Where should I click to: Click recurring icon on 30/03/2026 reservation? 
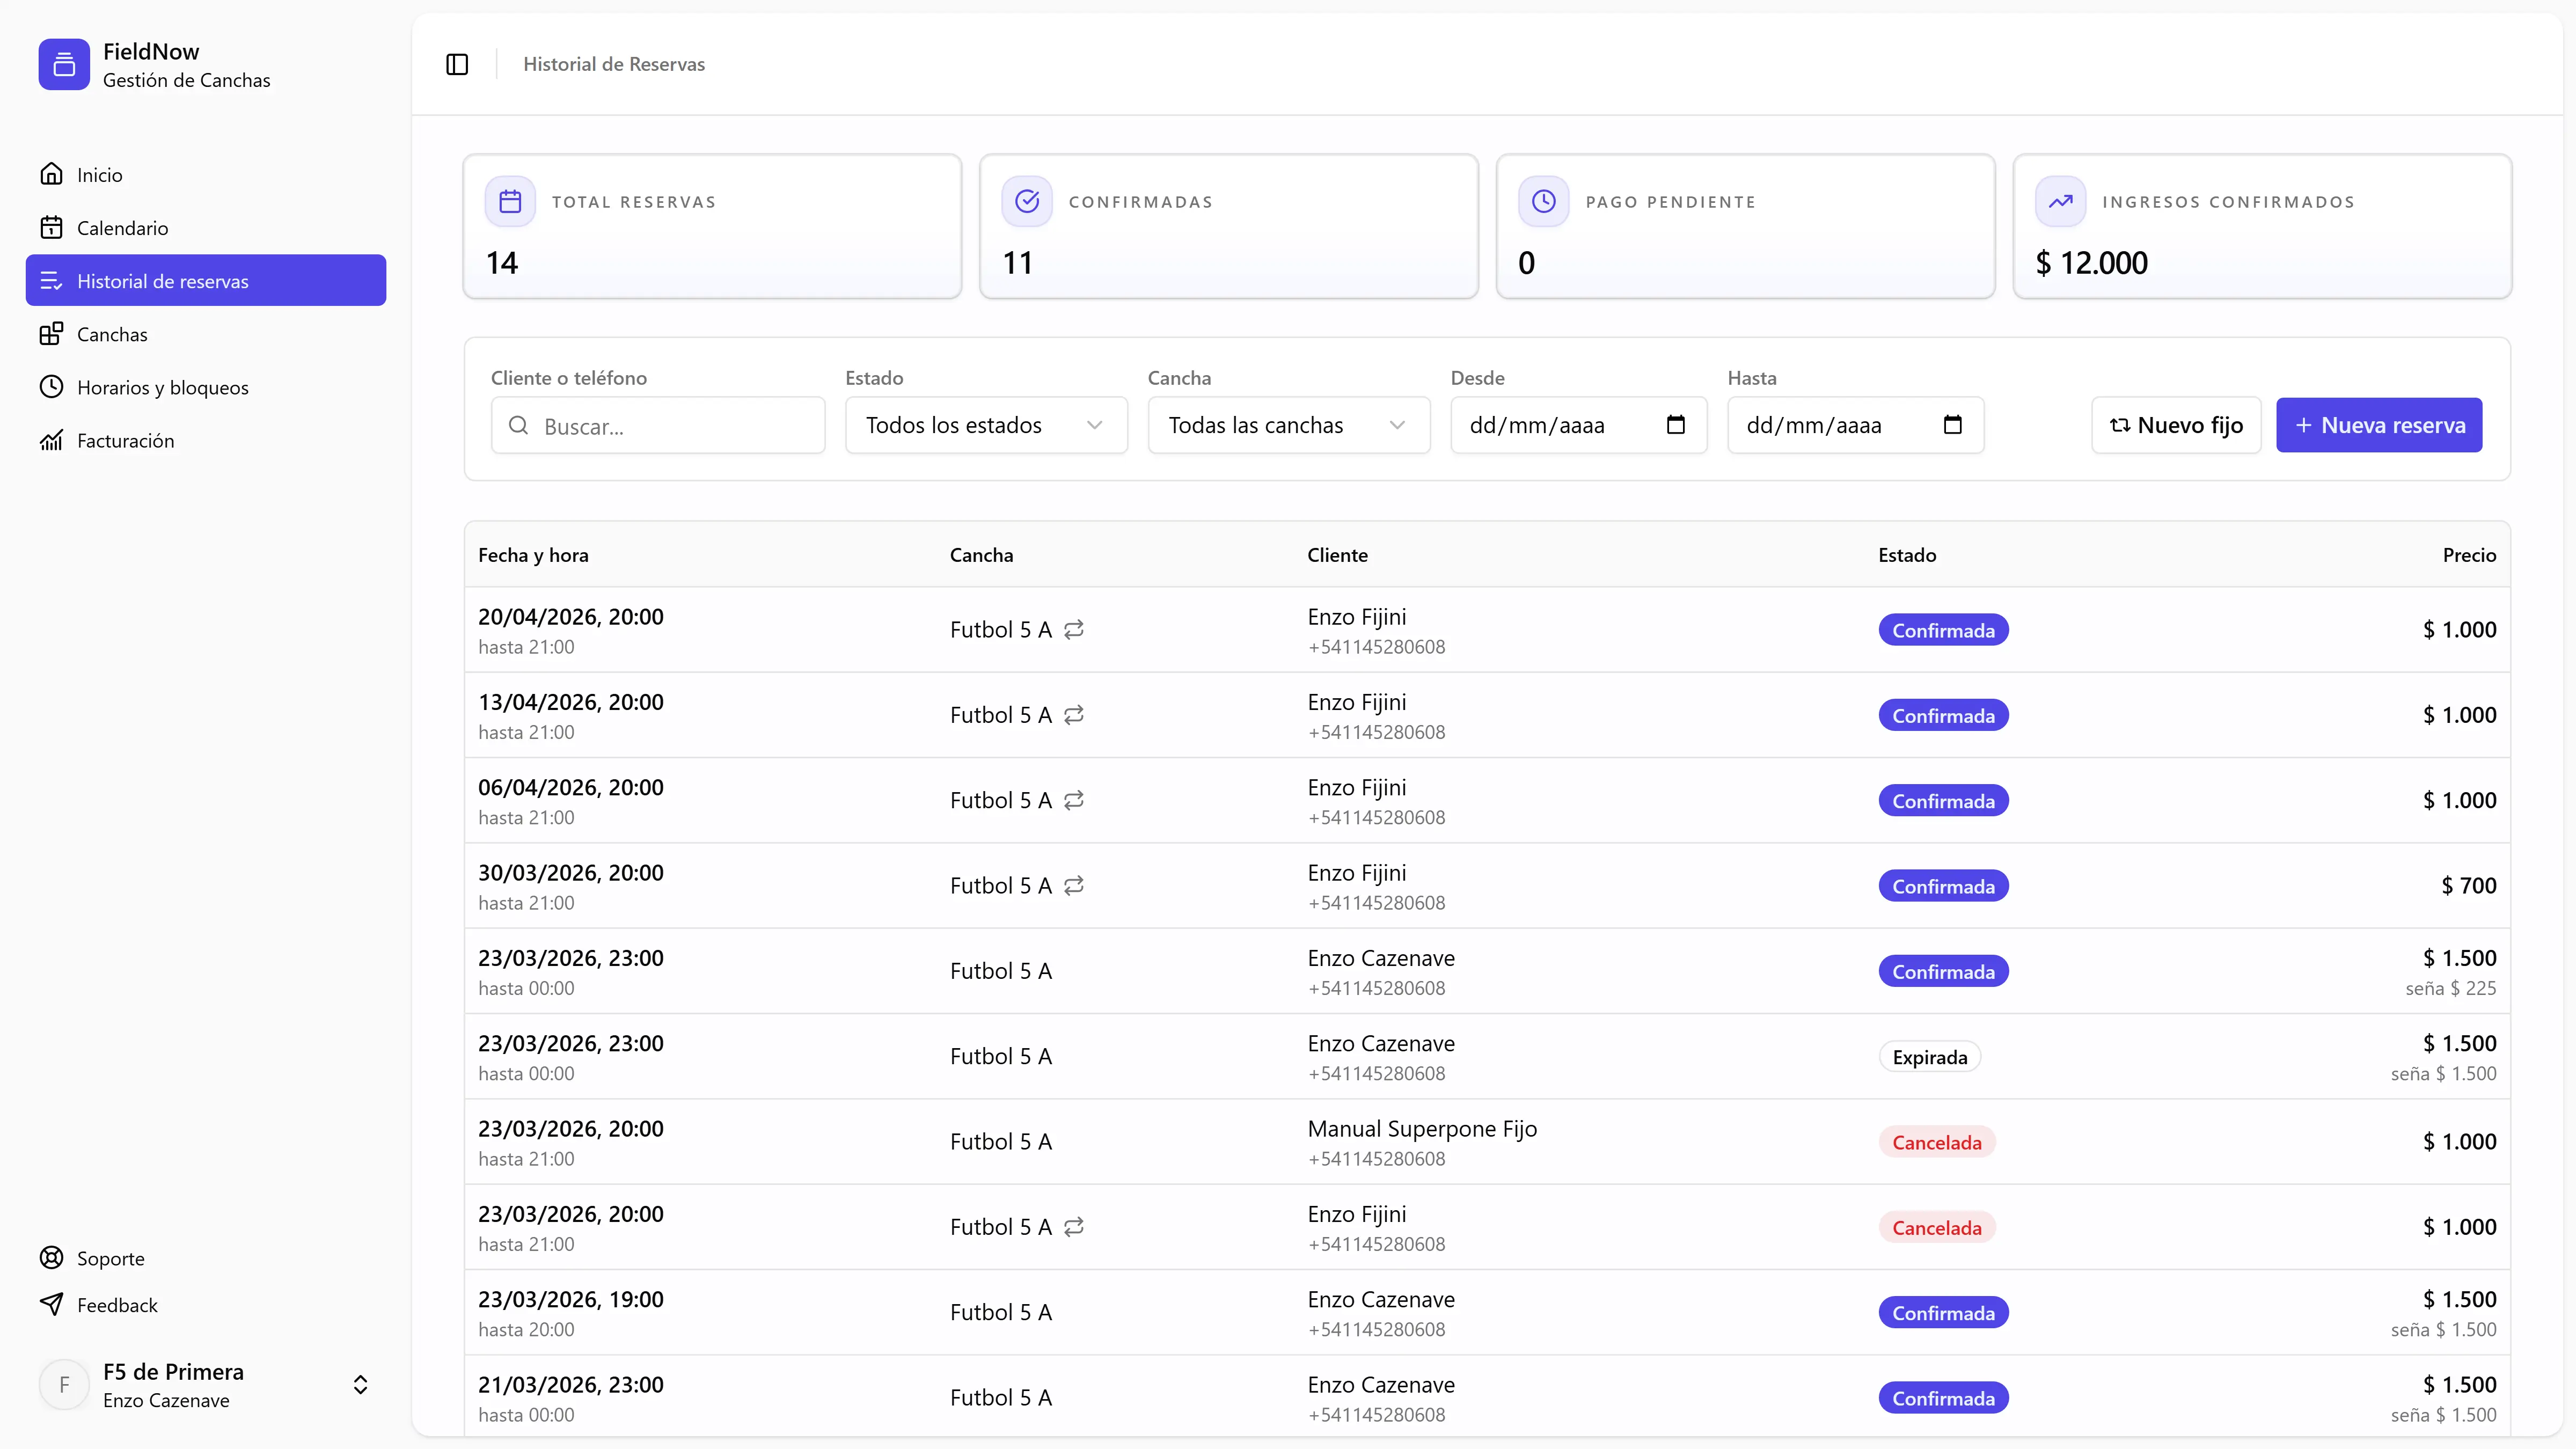point(1074,886)
